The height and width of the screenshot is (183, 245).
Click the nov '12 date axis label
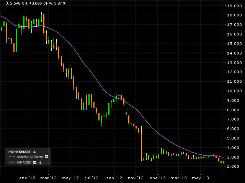pyautogui.click(x=136, y=178)
